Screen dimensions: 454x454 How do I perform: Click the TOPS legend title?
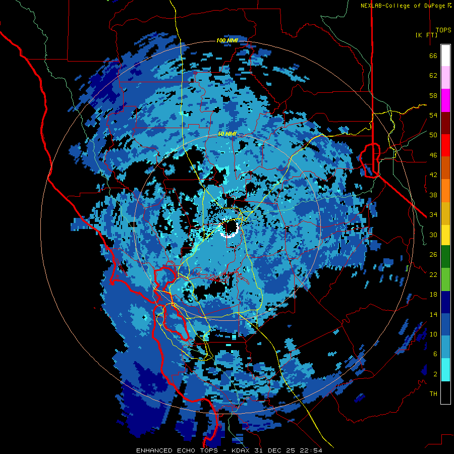click(443, 30)
